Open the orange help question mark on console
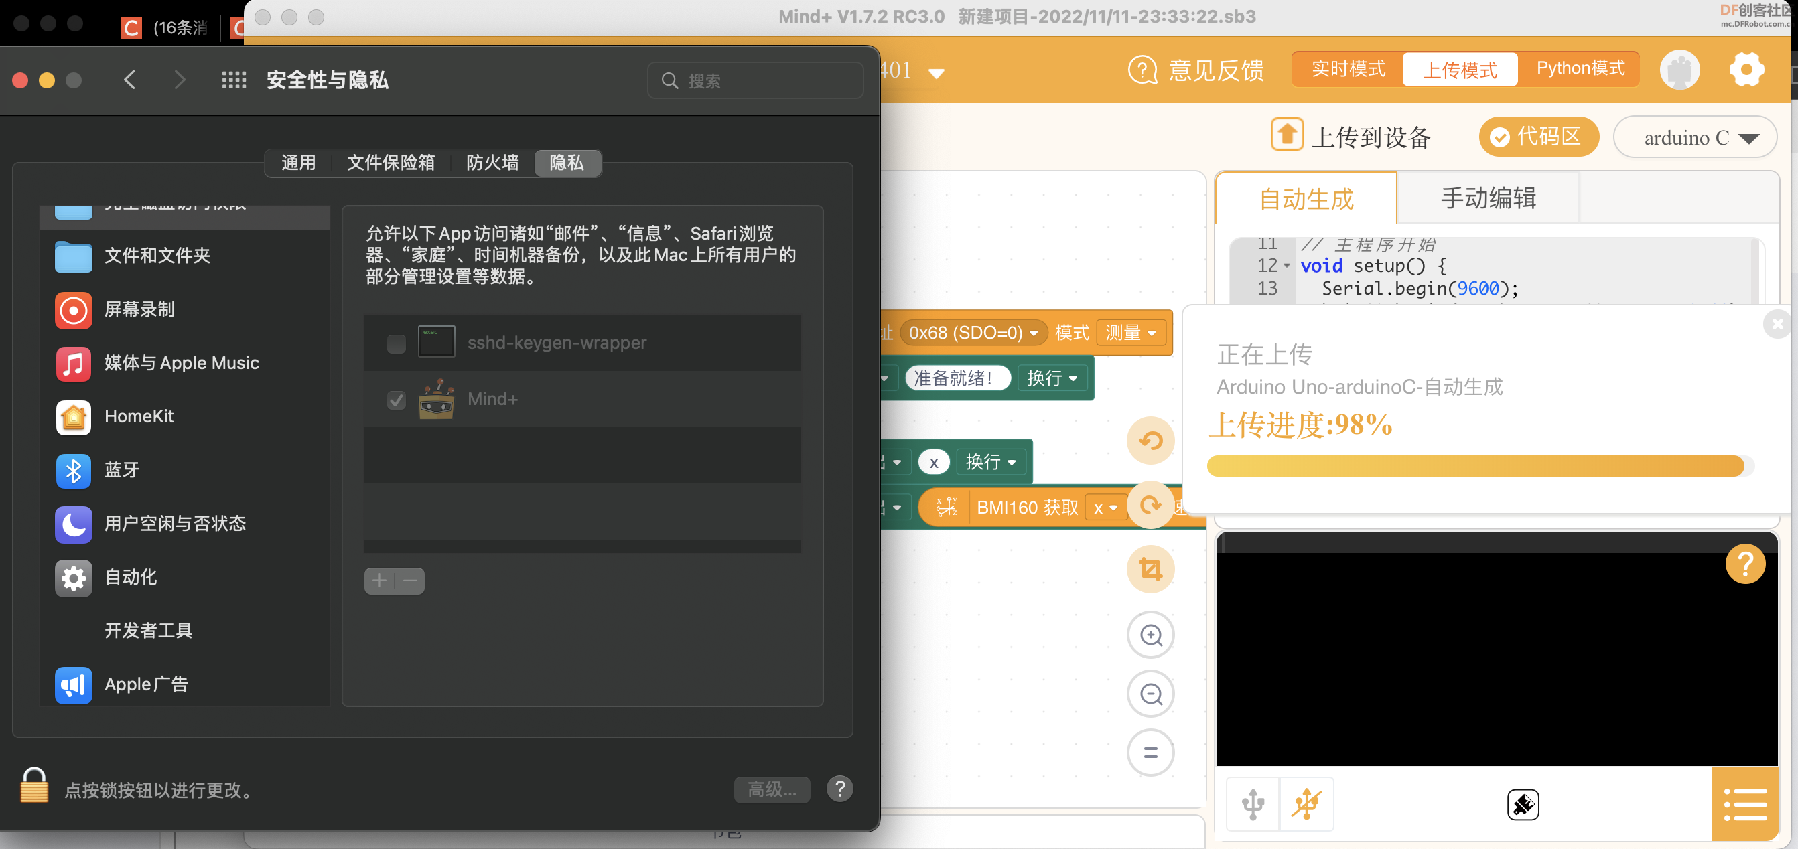The height and width of the screenshot is (849, 1798). pyautogui.click(x=1745, y=564)
